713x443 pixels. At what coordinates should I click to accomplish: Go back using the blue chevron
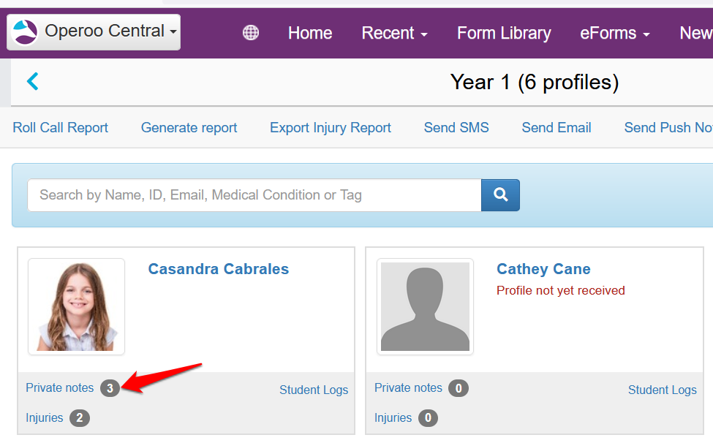[32, 81]
